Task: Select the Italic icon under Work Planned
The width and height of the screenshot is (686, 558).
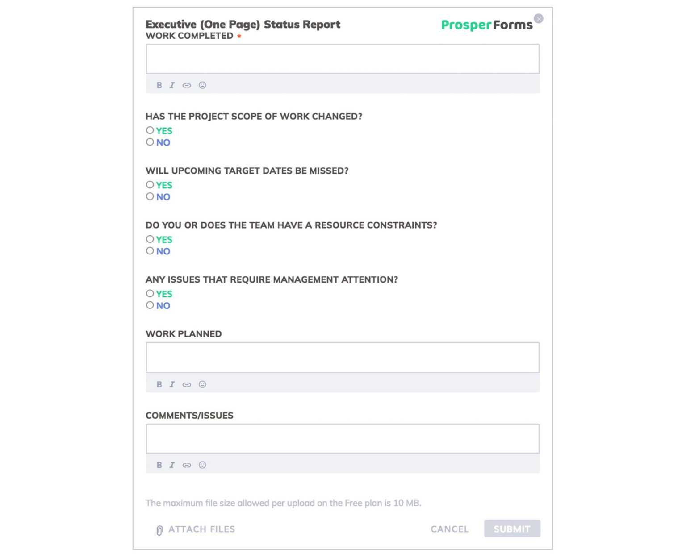Action: point(172,384)
